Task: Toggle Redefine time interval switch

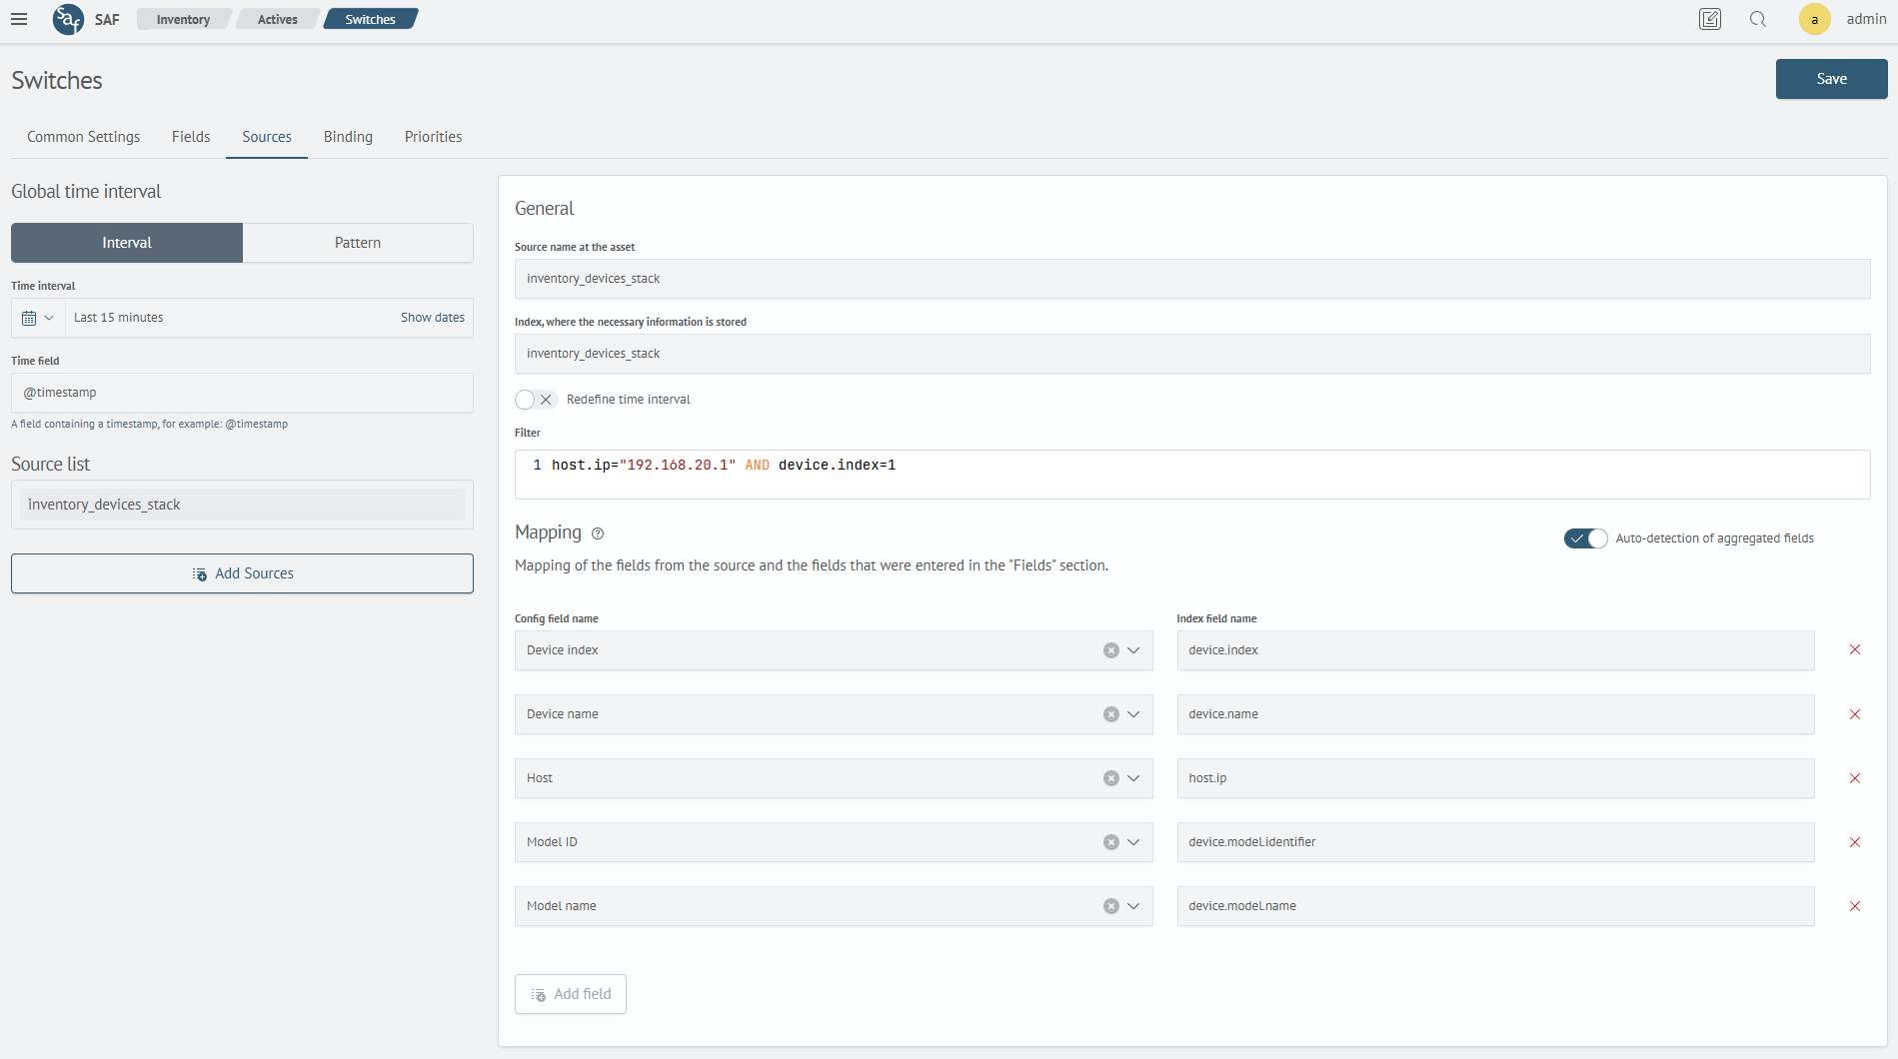Action: (x=536, y=400)
